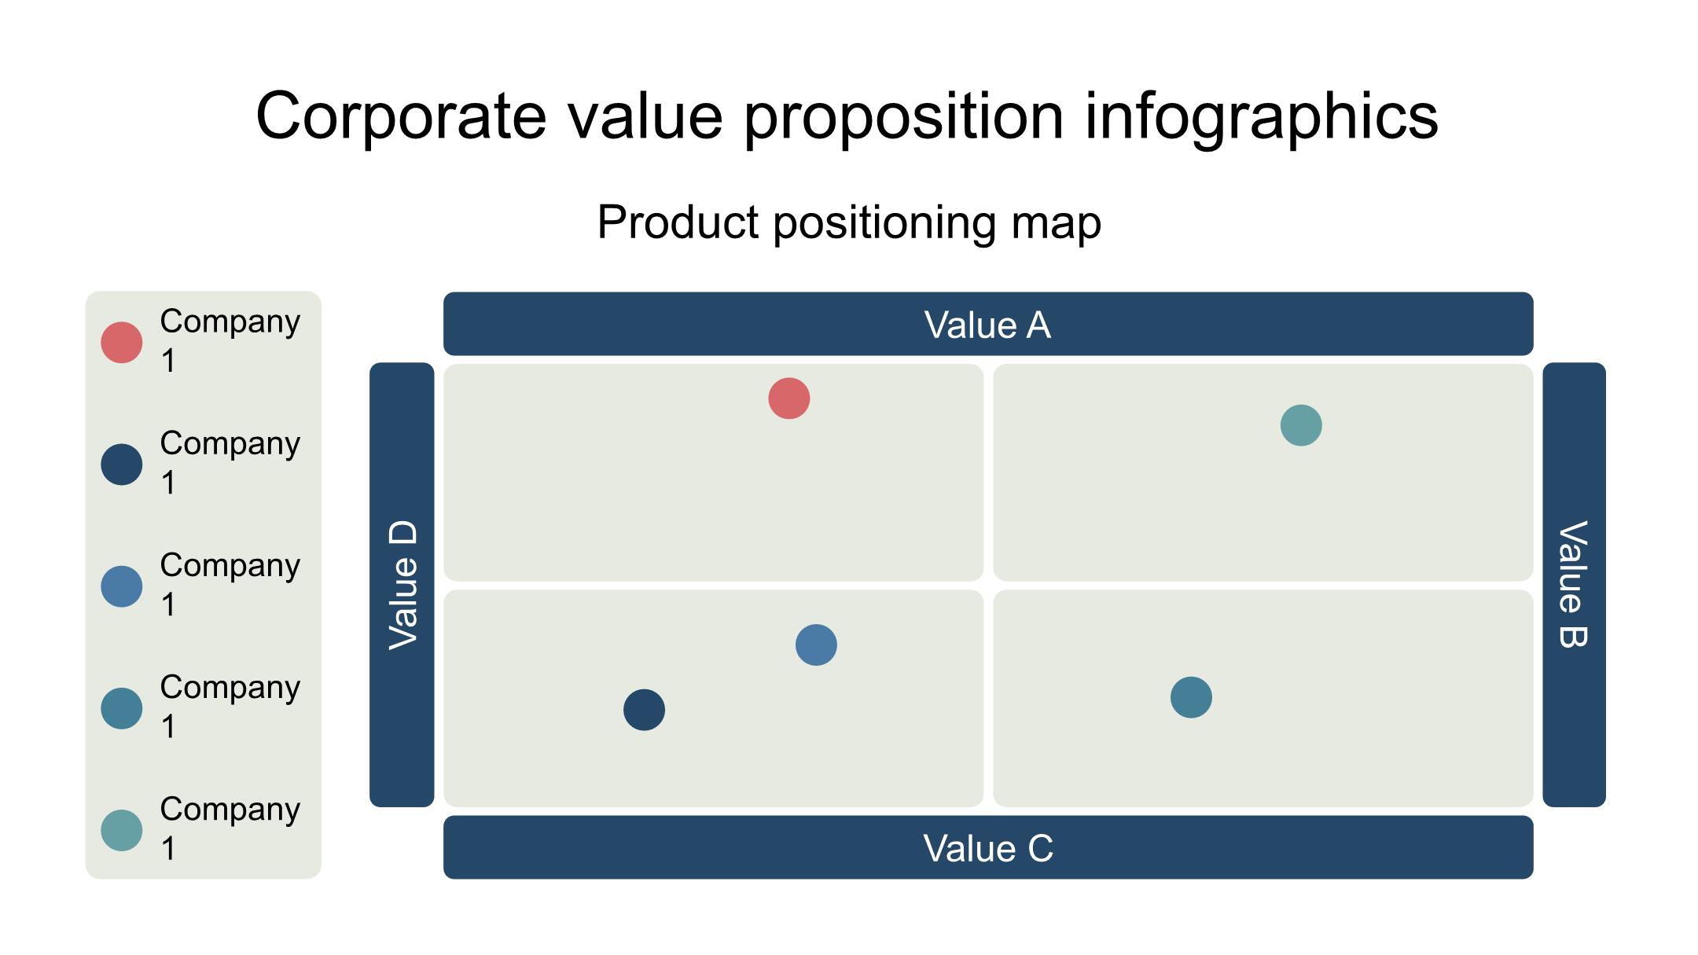Click the Corporate value proposition infographics title

pyautogui.click(x=847, y=116)
